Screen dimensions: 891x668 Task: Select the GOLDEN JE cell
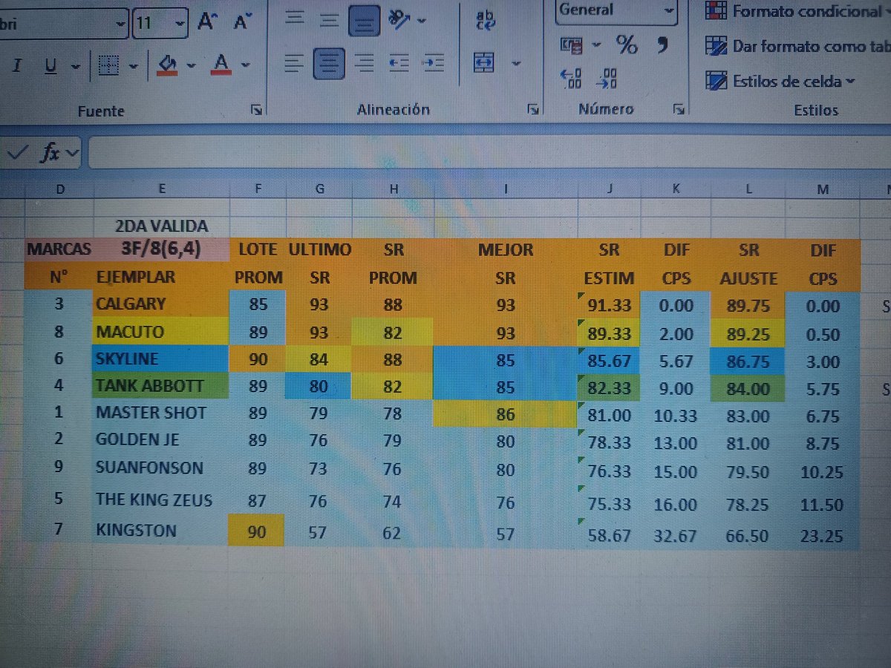pos(162,440)
